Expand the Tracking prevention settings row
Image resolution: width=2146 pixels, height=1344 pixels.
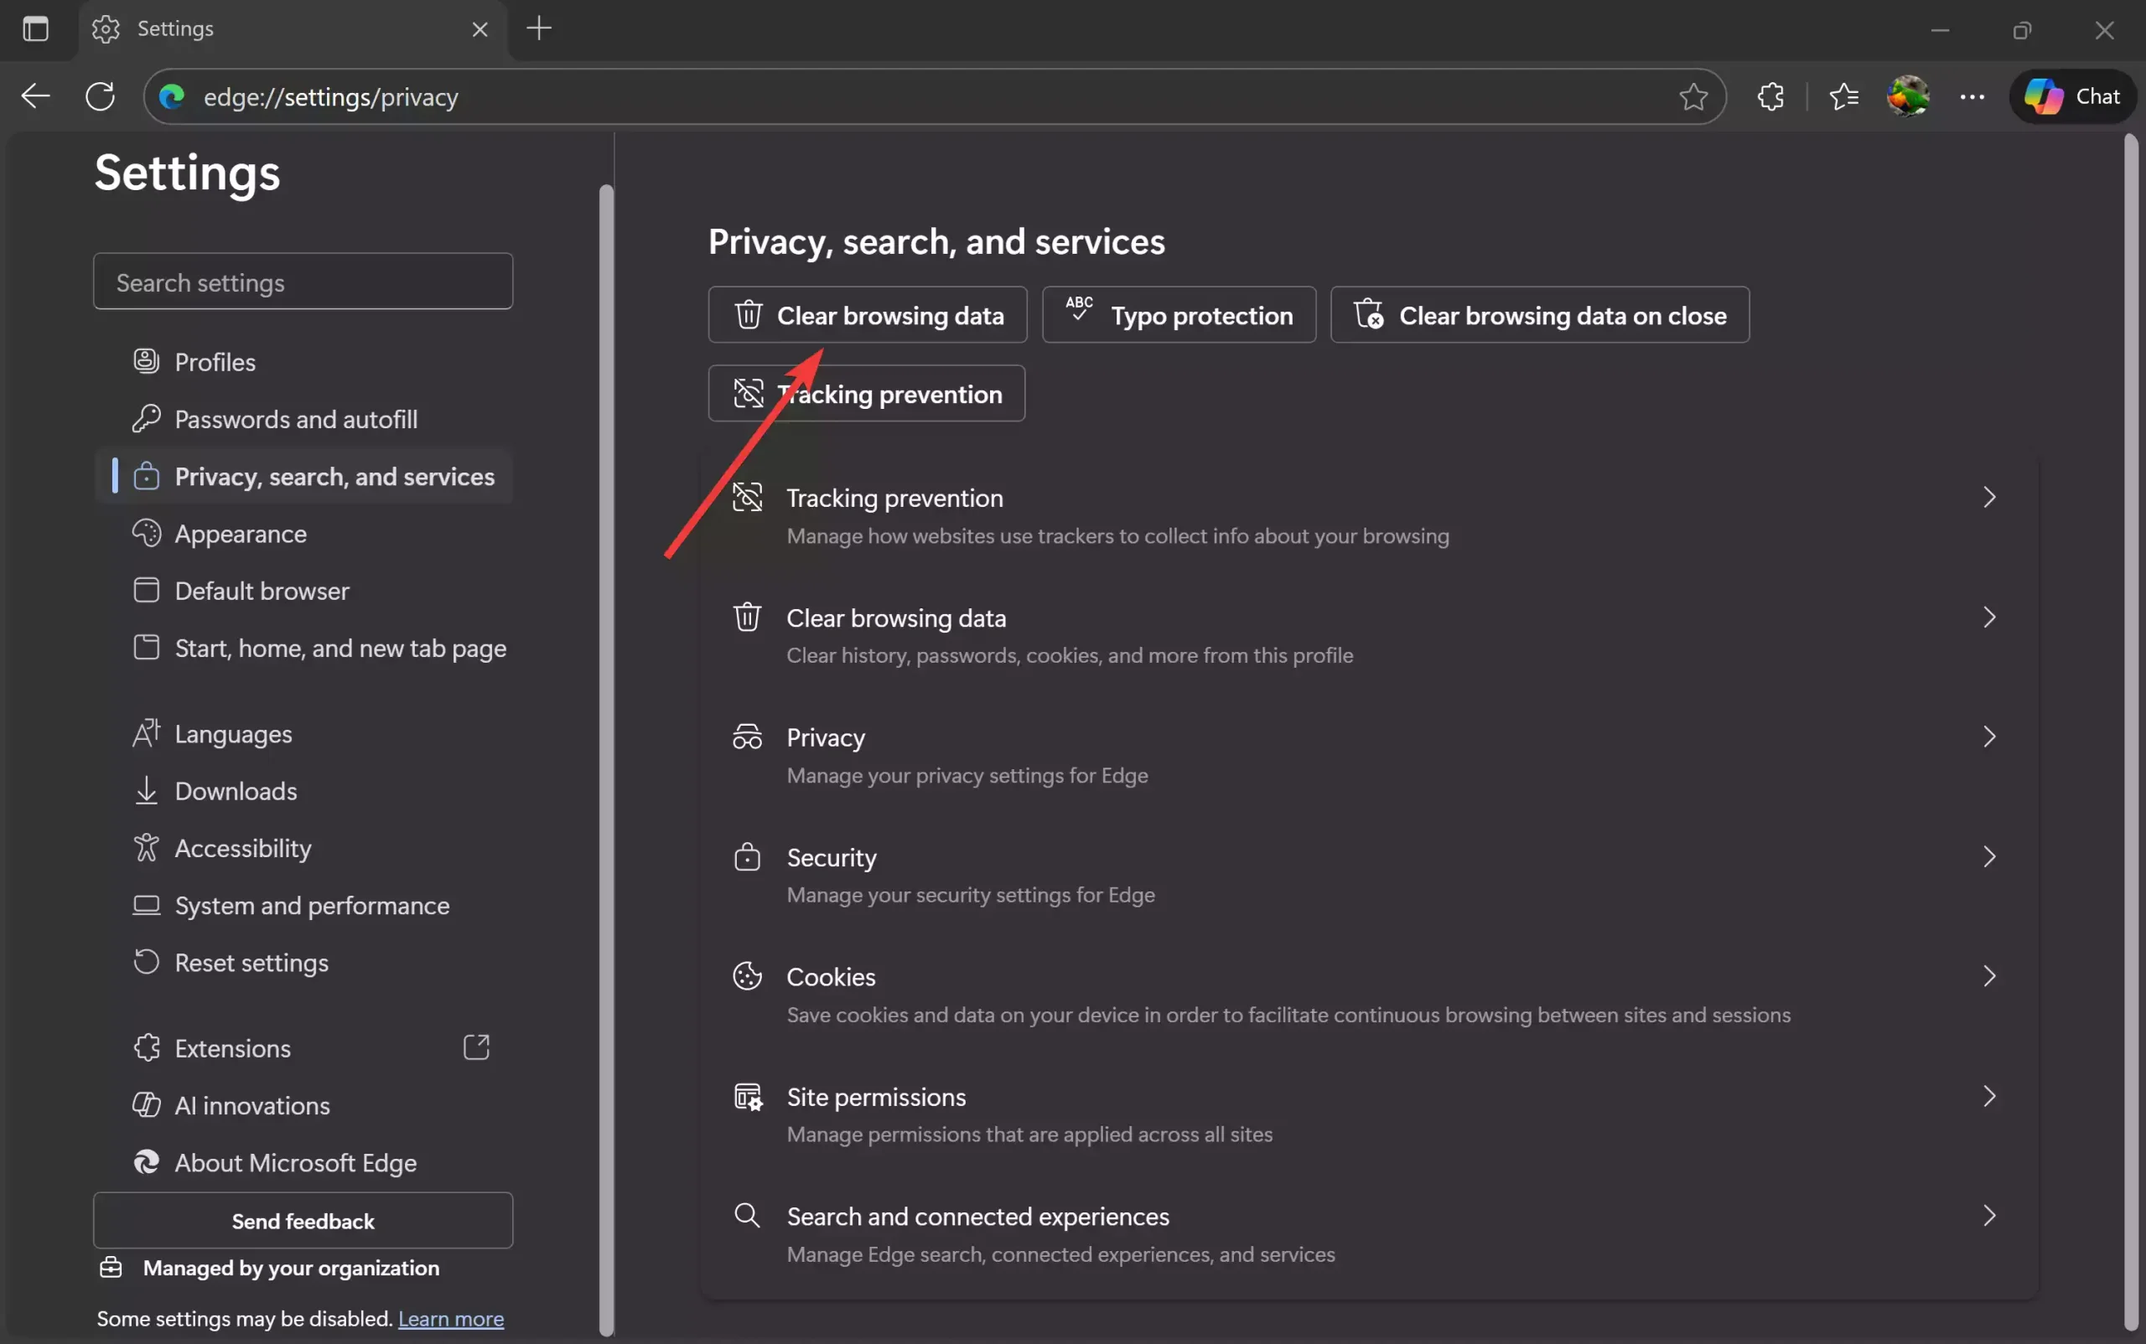click(1989, 497)
